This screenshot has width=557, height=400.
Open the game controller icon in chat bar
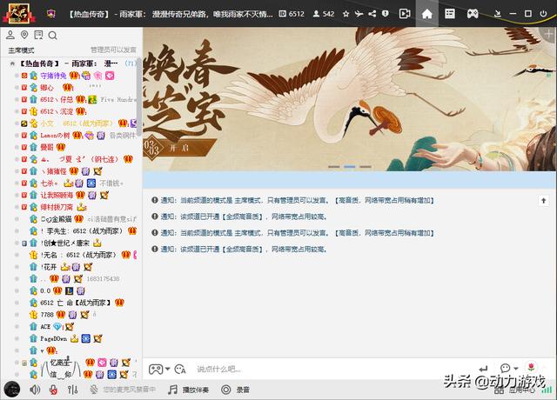(156, 369)
